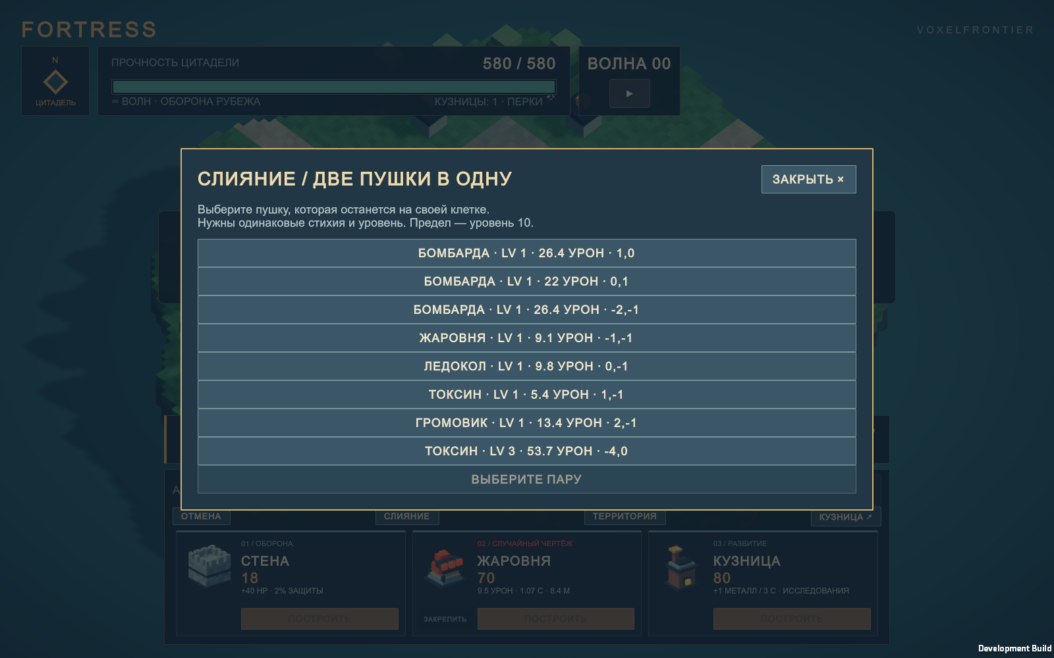Image resolution: width=1054 pixels, height=658 pixels.
Task: Pick ЖАРОВНЯ LV 1 9.1 УРОН
Action: coord(526,338)
